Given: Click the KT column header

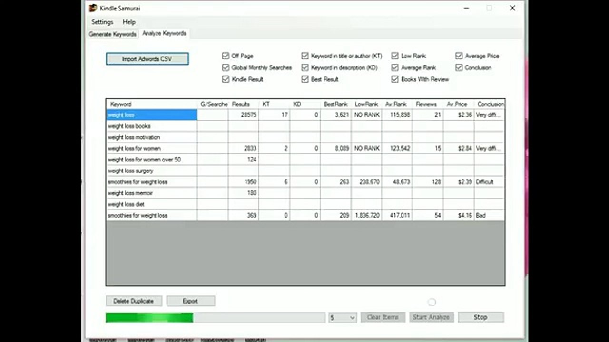Looking at the screenshot, I should click(275, 104).
